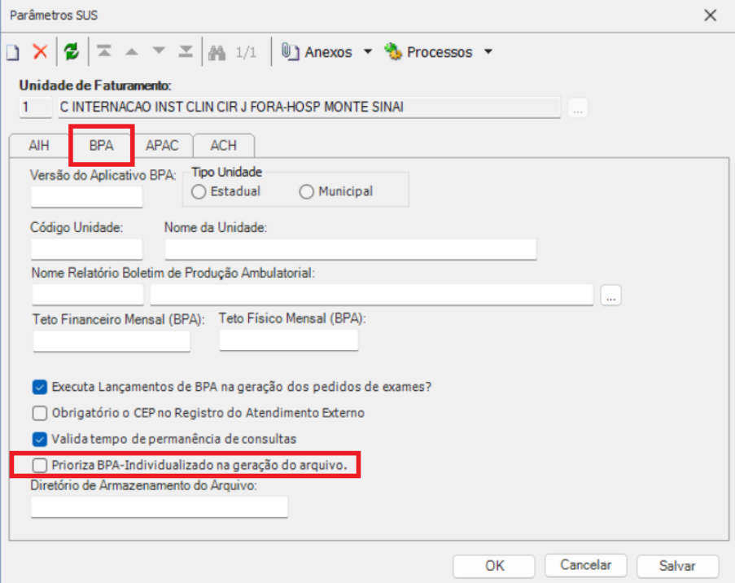Click the Salvar button
The height and width of the screenshot is (583, 735).
point(677,566)
